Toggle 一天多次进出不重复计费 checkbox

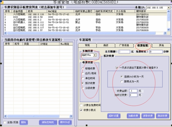(x=117, y=68)
